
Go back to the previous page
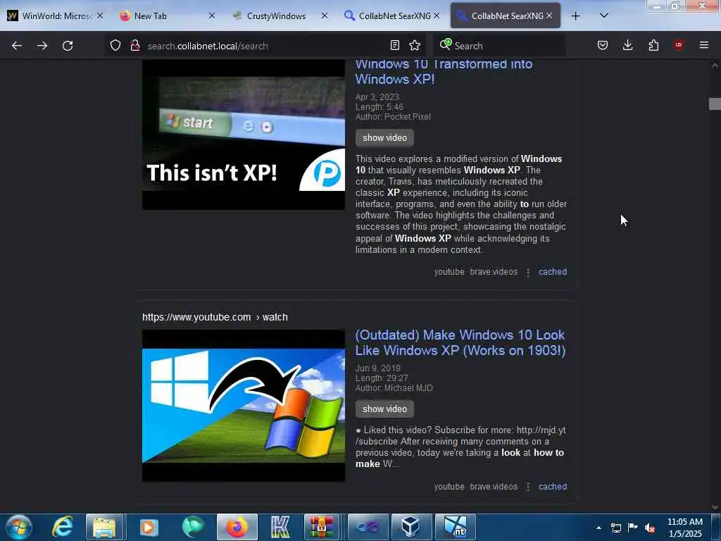point(17,46)
